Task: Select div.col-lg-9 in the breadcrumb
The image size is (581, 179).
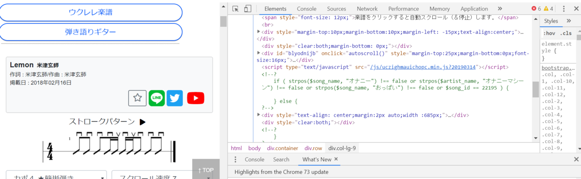Action: point(342,148)
